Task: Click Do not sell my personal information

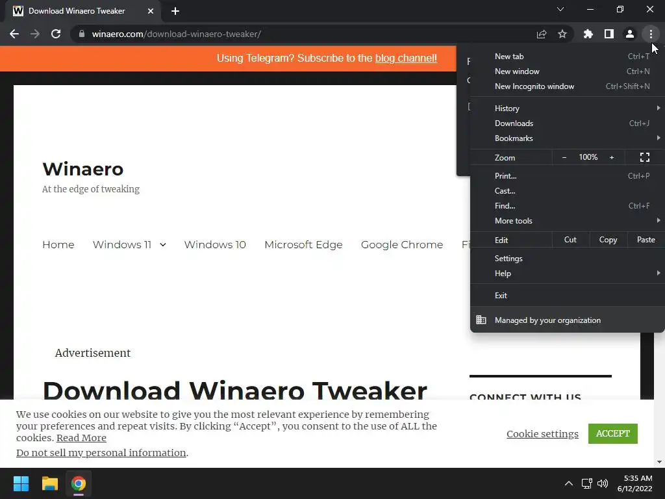Action: coord(101,453)
